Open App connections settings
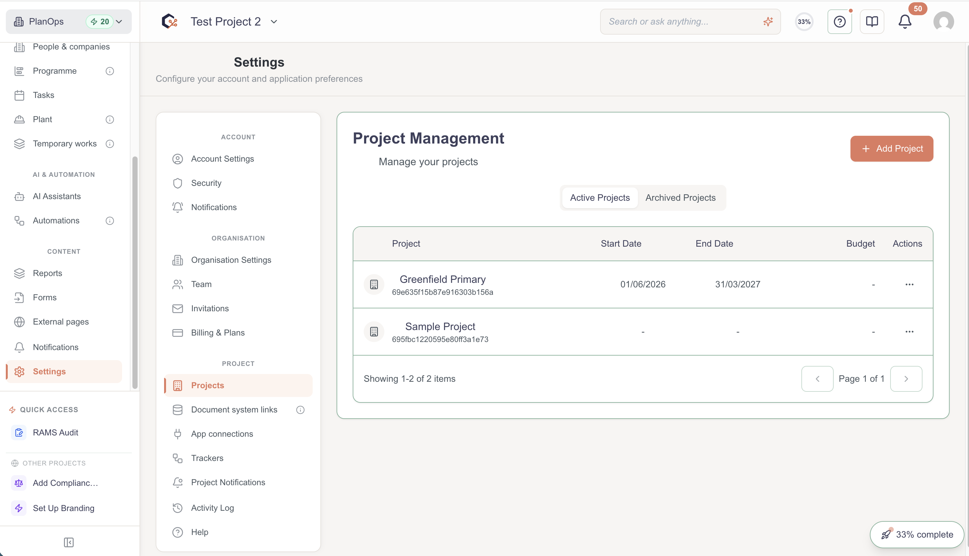Viewport: 969px width, 556px height. [x=238, y=434]
